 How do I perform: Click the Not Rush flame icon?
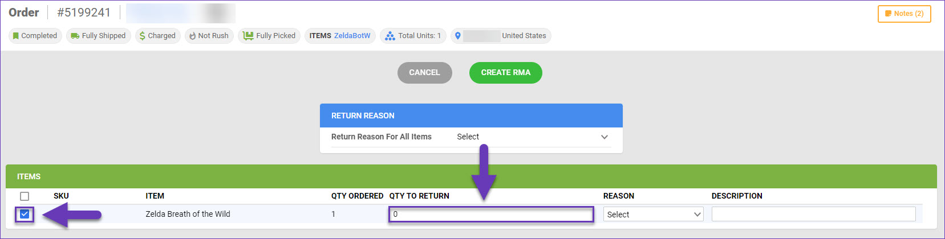[x=192, y=36]
